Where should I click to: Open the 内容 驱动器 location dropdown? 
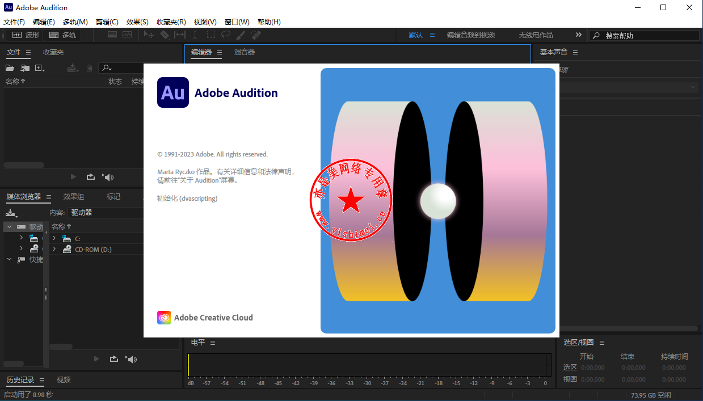pos(105,213)
